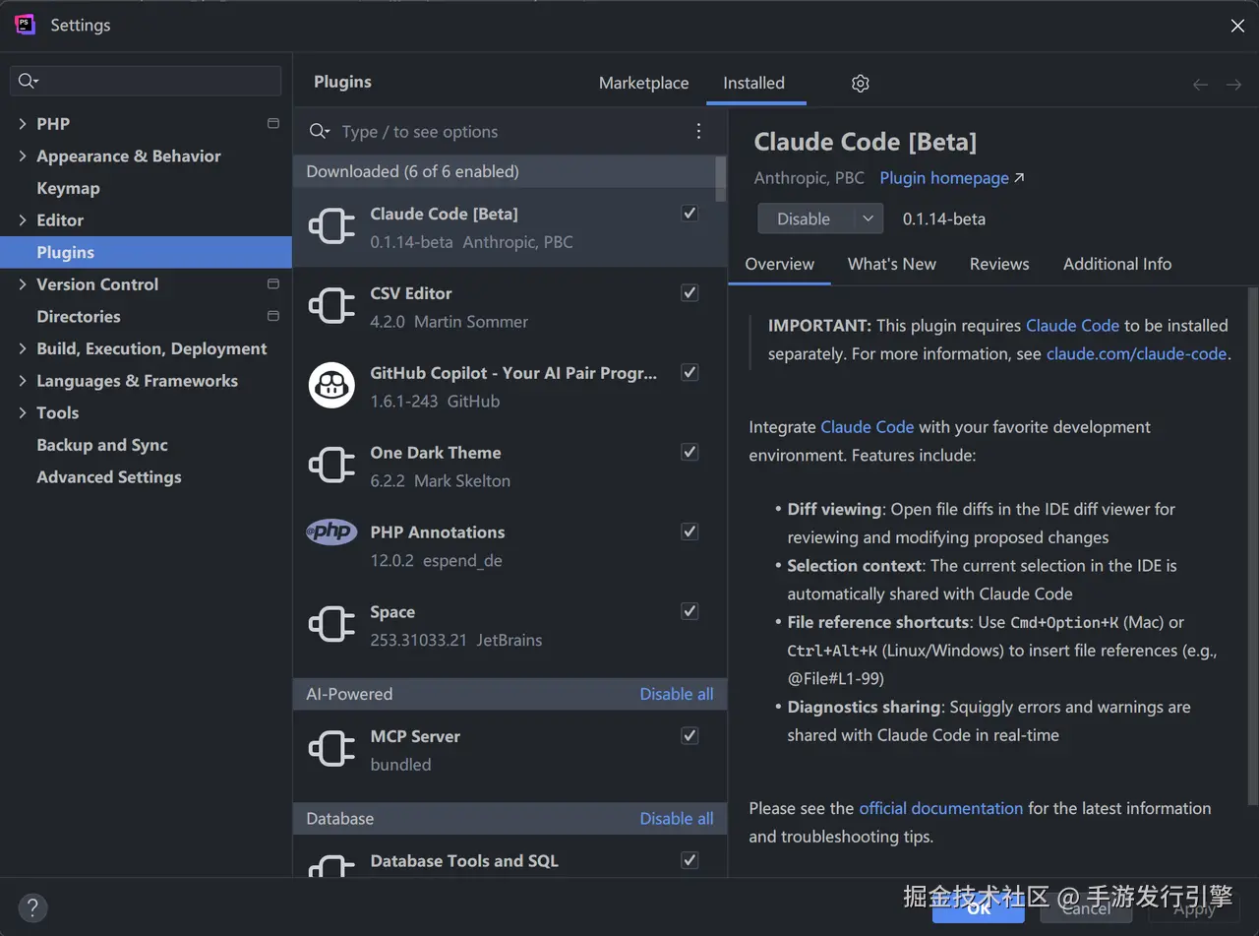This screenshot has width=1259, height=936.
Task: Click the Space plugin icon
Action: [331, 625]
